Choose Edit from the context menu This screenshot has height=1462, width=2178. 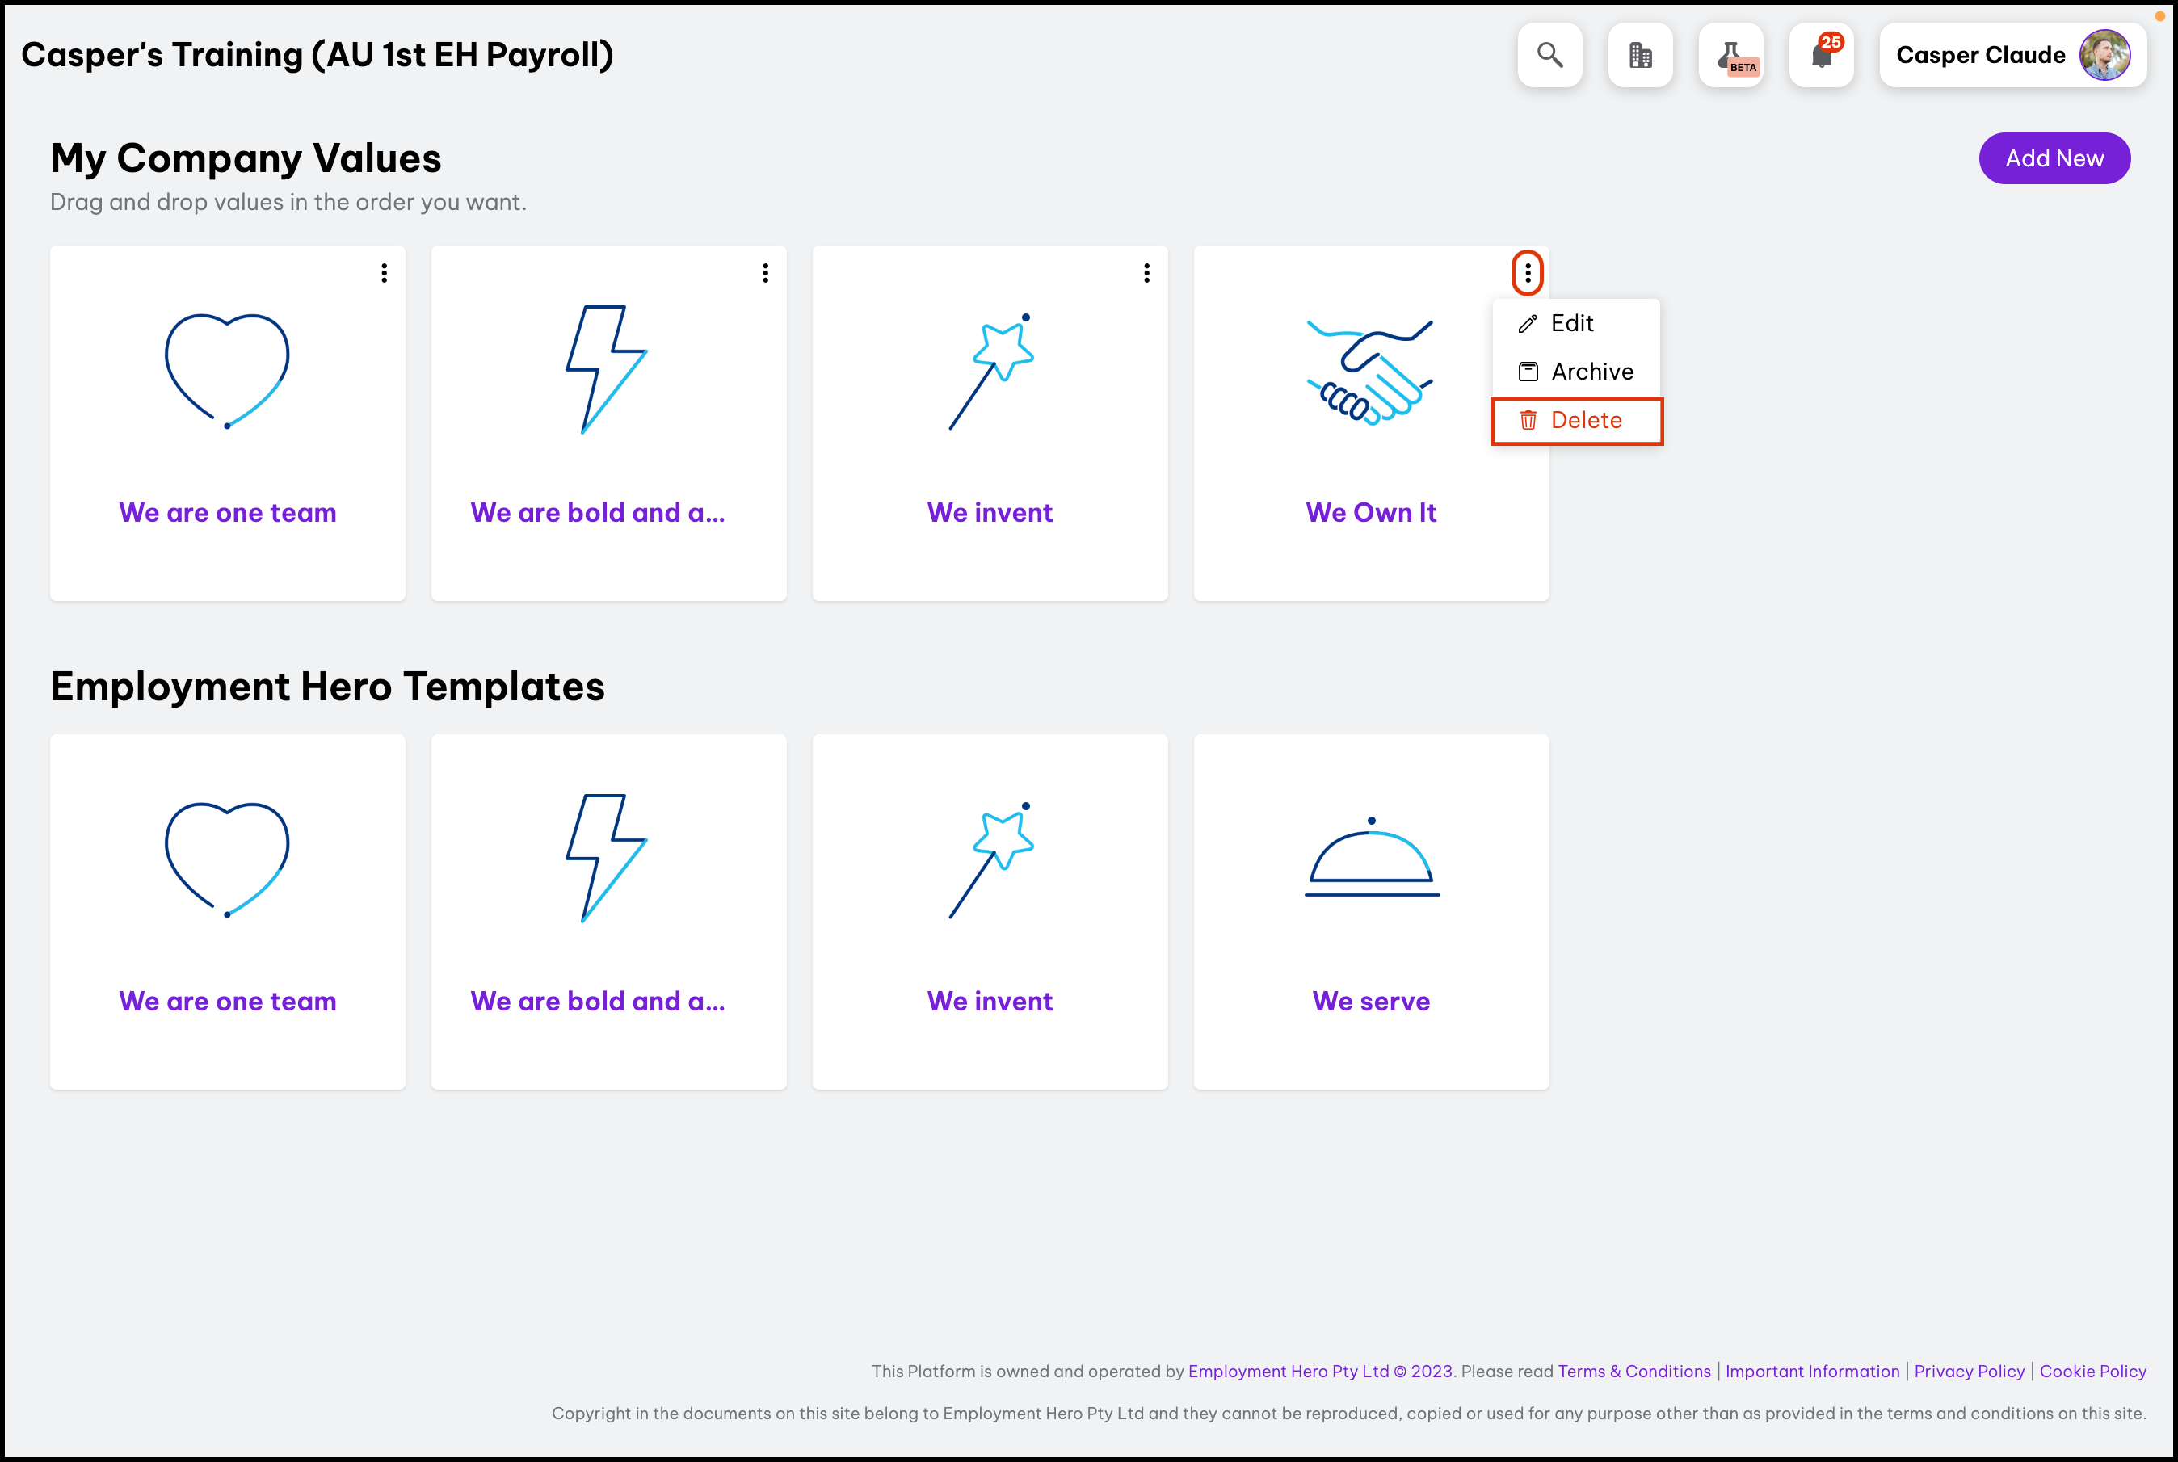1572,324
